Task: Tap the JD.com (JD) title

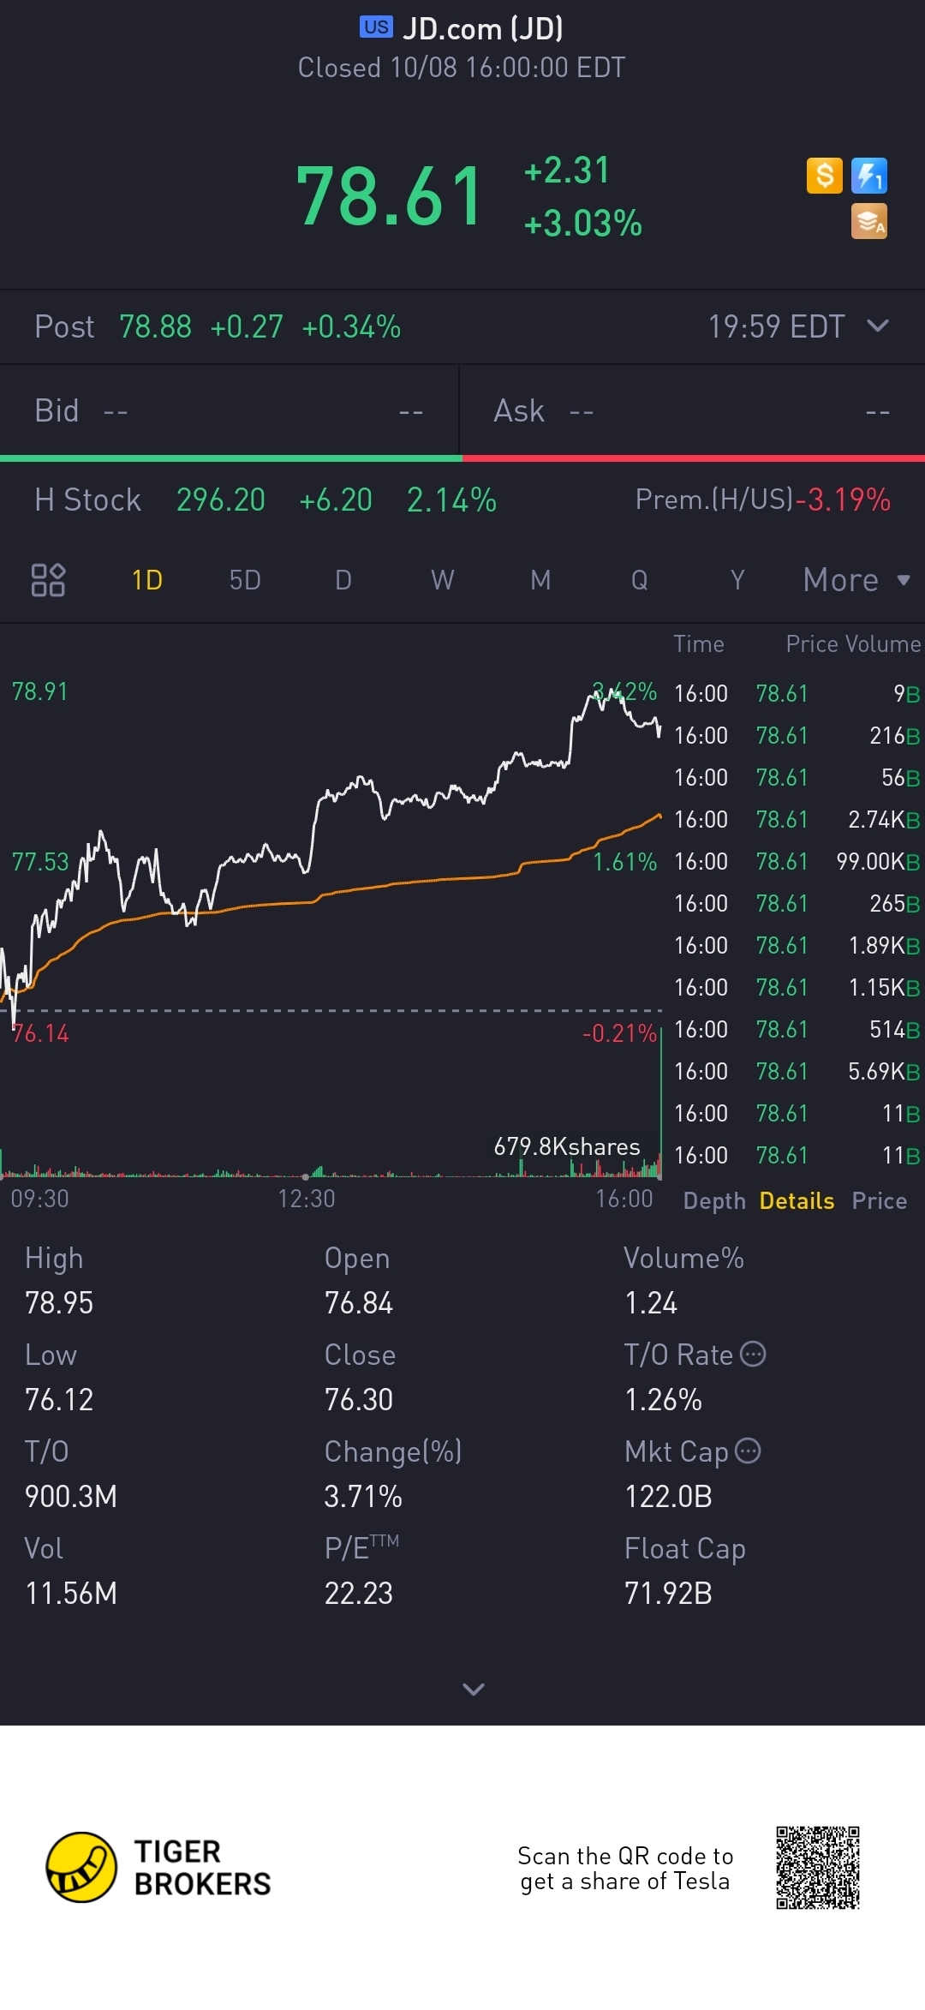Action: 483,28
